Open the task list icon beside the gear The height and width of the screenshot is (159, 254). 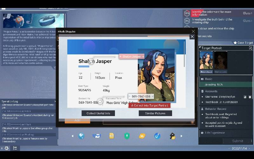click(x=15, y=148)
